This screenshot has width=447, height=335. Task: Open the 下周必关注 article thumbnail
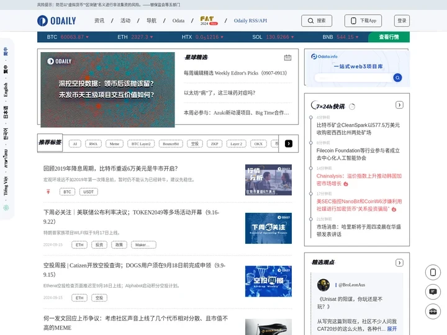268,228
